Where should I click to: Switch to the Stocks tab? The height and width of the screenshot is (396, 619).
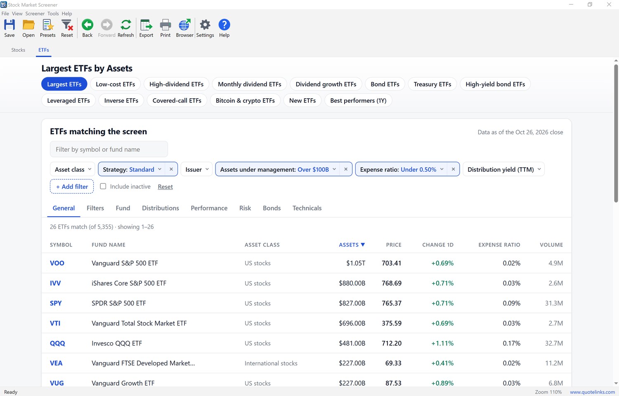point(18,50)
